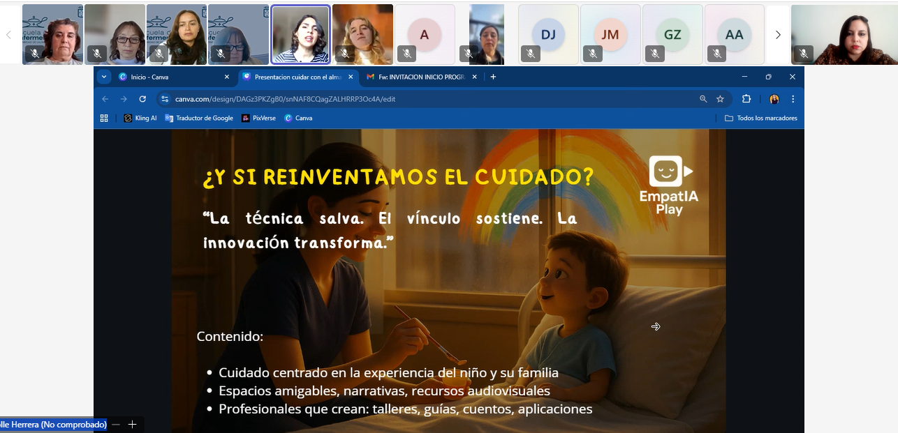Image resolution: width=898 pixels, height=433 pixels.
Task: Open the Traductor de Google bookmark
Action: pos(199,119)
